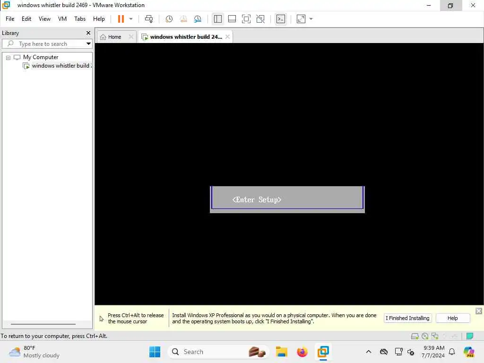
Task: Open the console view icon
Action: pyautogui.click(x=281, y=19)
